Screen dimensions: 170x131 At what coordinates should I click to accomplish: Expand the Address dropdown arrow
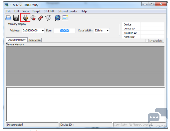(43, 31)
